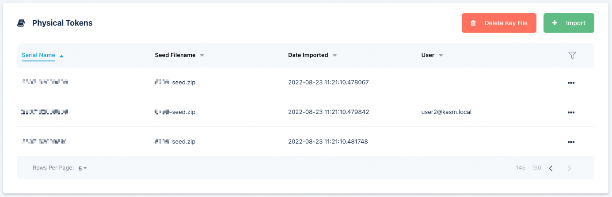Click the Physical Tokens book icon
612x197 pixels.
[x=21, y=23]
